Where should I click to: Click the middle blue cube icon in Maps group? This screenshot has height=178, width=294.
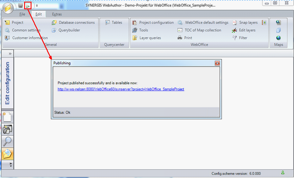point(278,30)
